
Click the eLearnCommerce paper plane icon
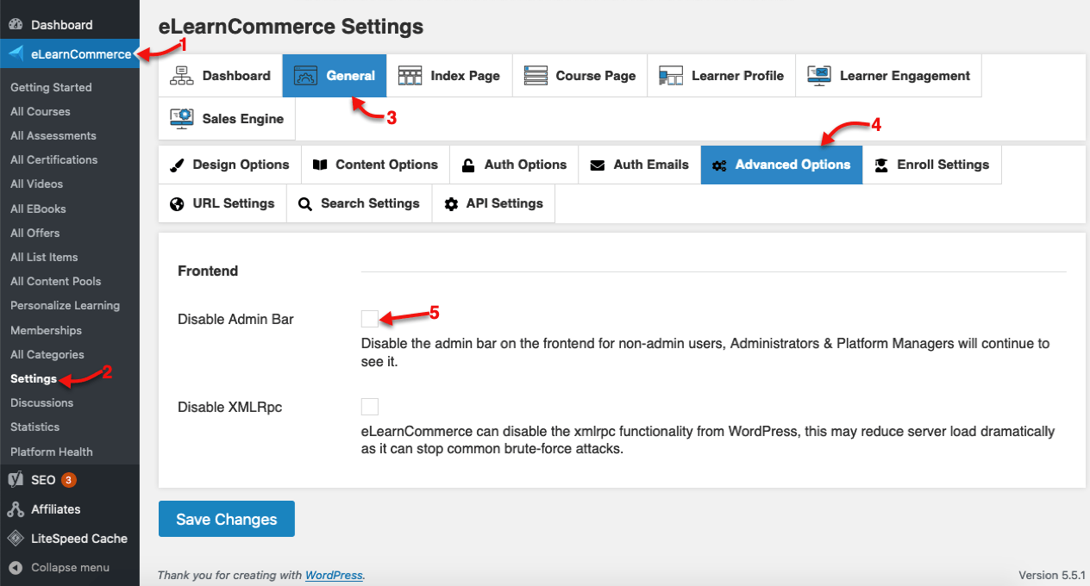coord(16,53)
